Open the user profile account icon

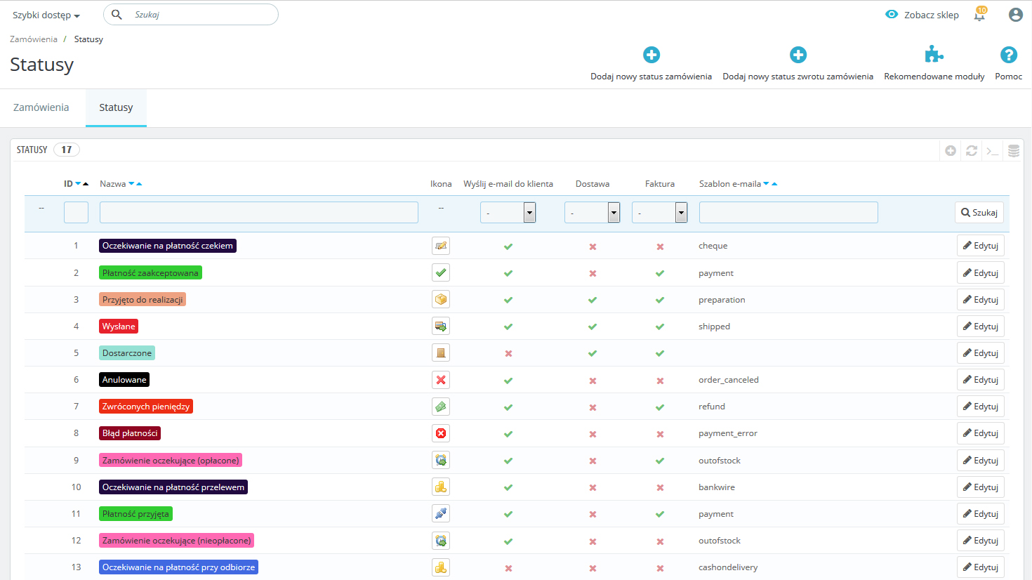click(x=1015, y=15)
